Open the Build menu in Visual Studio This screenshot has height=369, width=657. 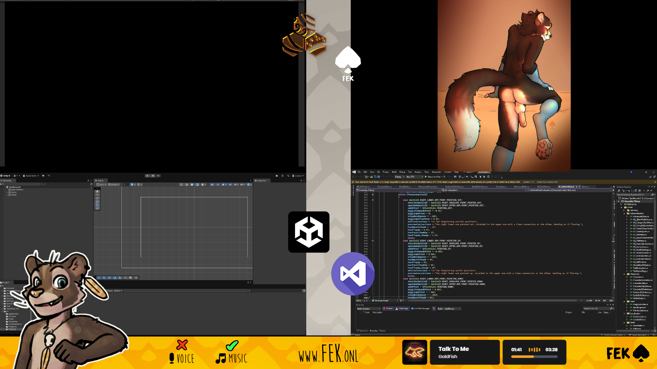[394, 172]
